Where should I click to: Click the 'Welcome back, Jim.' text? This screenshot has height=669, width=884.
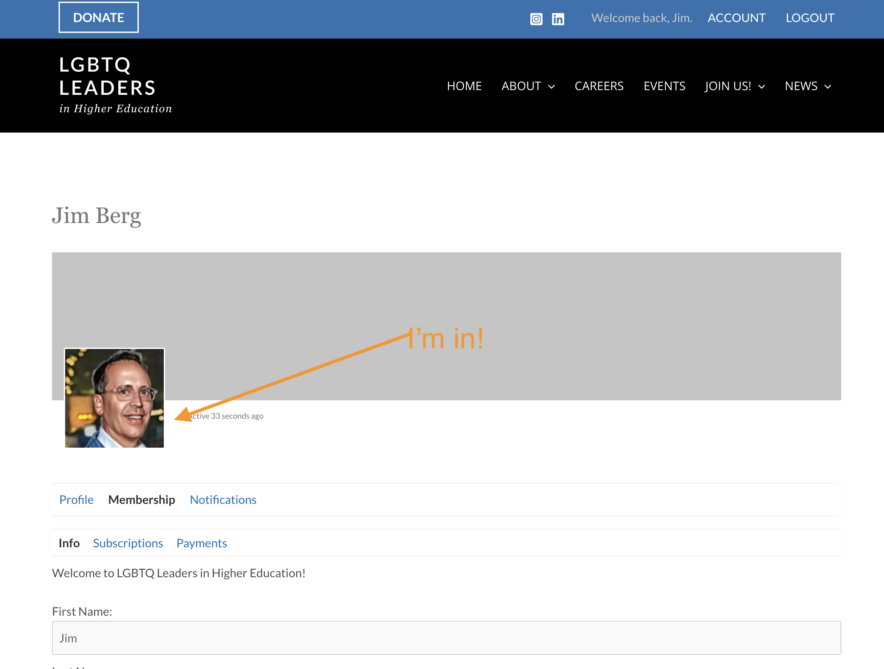[641, 18]
